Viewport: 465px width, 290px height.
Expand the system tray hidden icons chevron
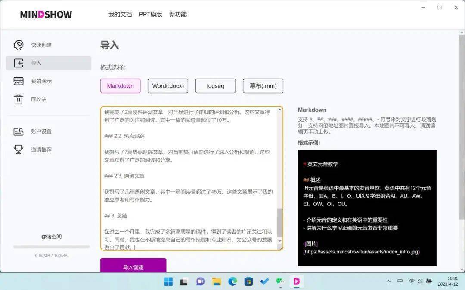point(388,281)
